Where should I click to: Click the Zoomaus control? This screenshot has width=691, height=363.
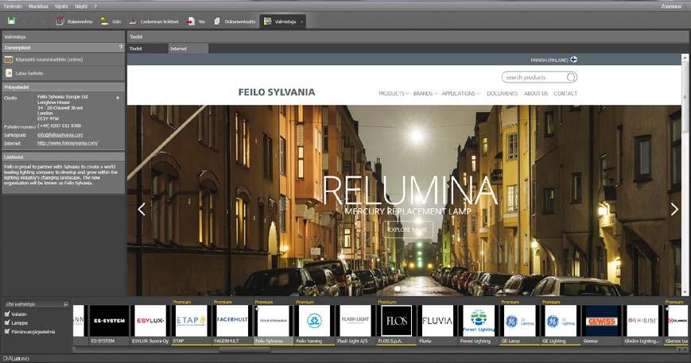pyautogui.click(x=672, y=6)
